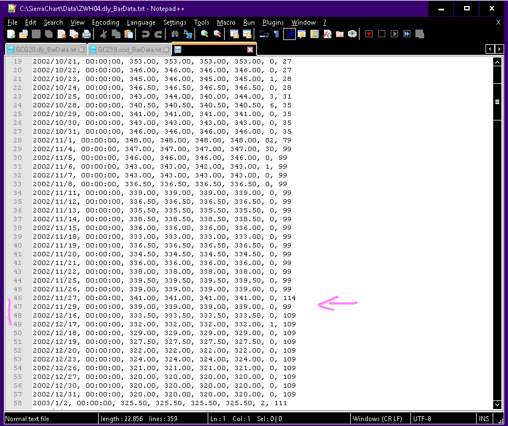Viewport: 508px width, 426px height.
Task: Open Find with the binoculars icon
Action: (x=175, y=34)
